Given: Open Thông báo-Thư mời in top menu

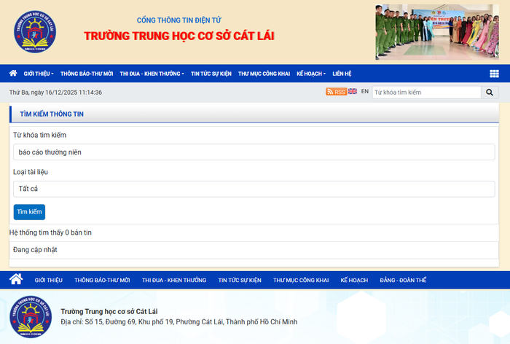Looking at the screenshot, I should [87, 74].
